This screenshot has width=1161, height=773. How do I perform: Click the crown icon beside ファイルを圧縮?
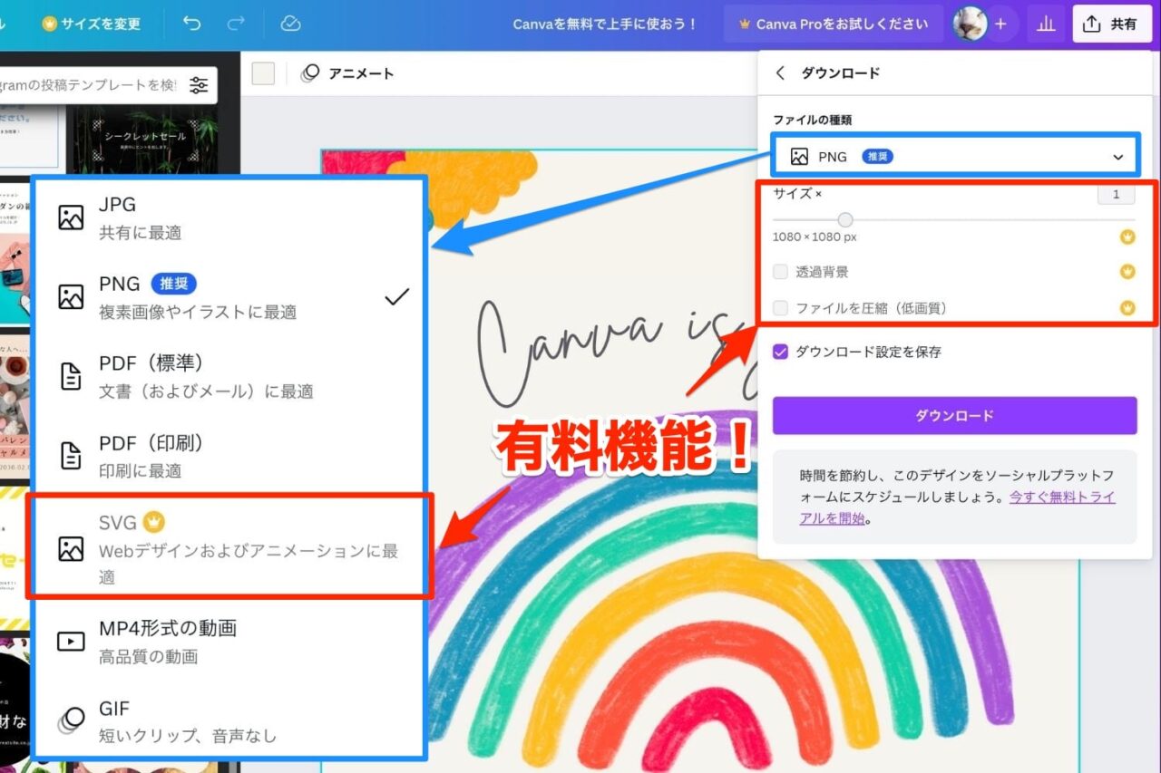click(1127, 308)
